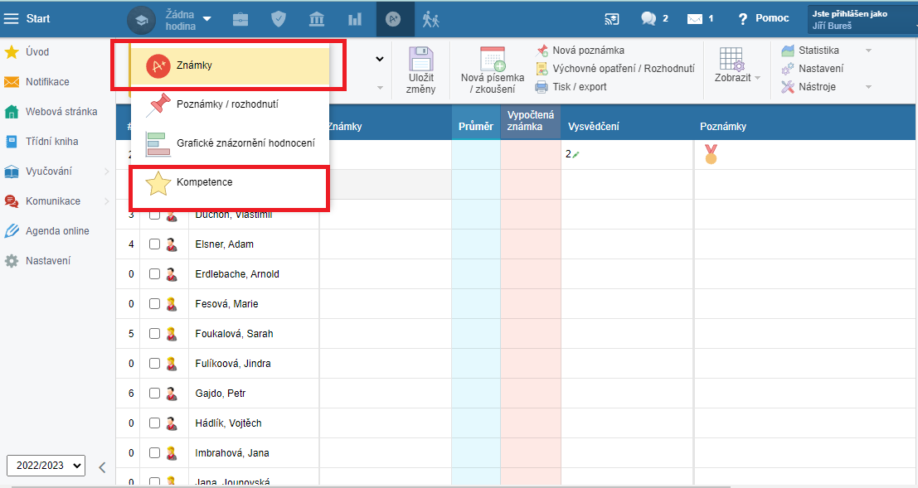Open chat messages bubble icon
This screenshot has width=918, height=488.
click(x=648, y=19)
